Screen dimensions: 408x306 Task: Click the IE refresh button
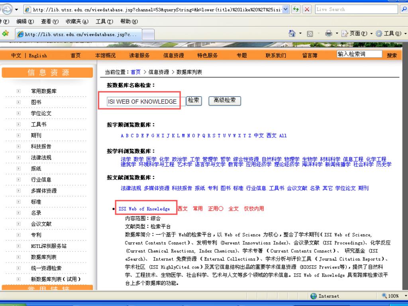tap(296, 10)
